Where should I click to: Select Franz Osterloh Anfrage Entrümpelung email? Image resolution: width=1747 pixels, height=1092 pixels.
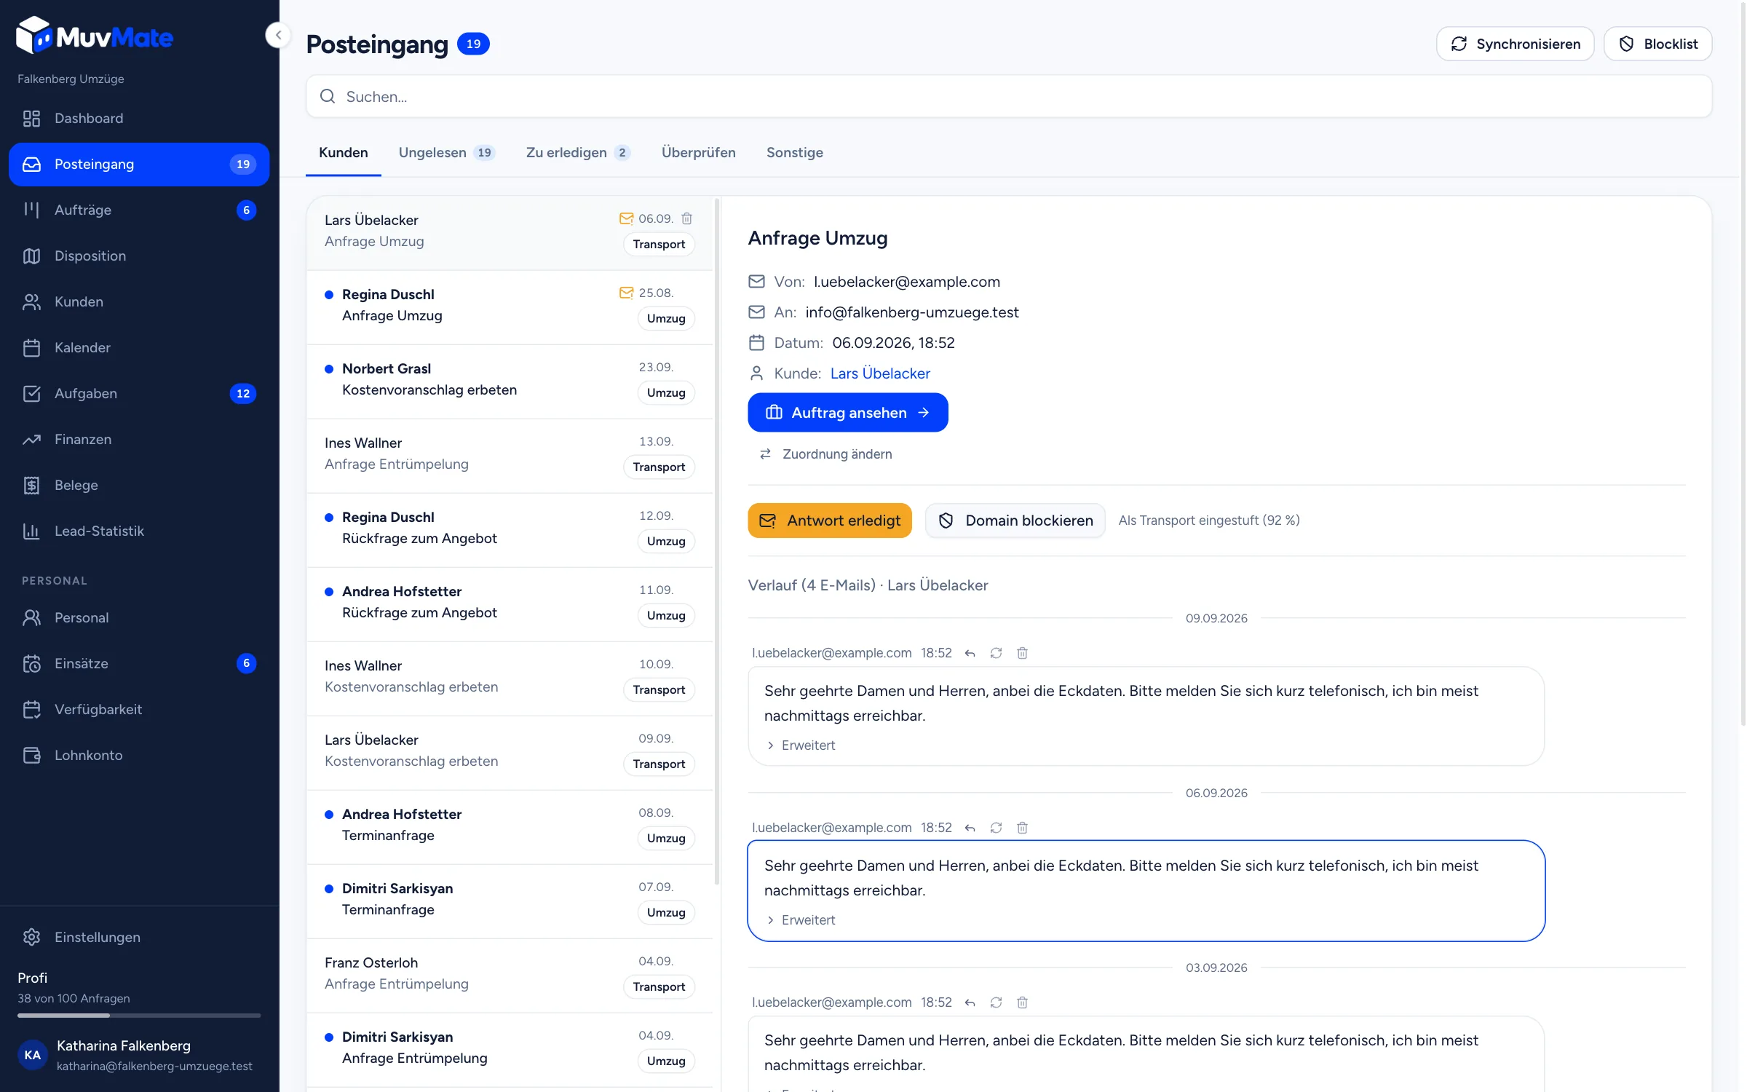510,975
